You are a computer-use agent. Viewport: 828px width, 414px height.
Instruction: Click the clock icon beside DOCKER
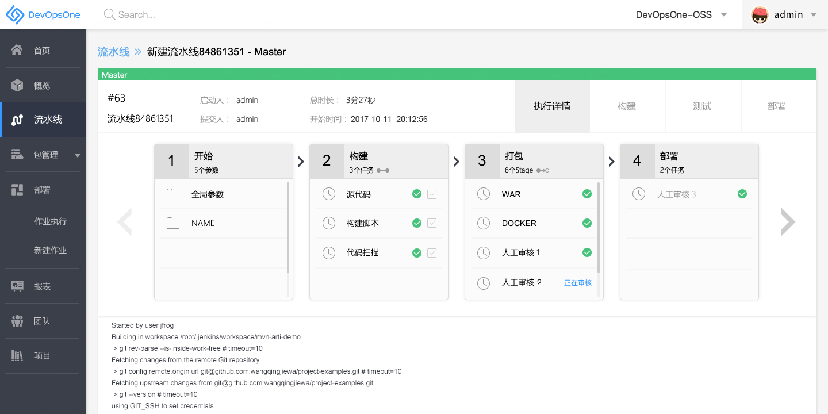tap(484, 223)
